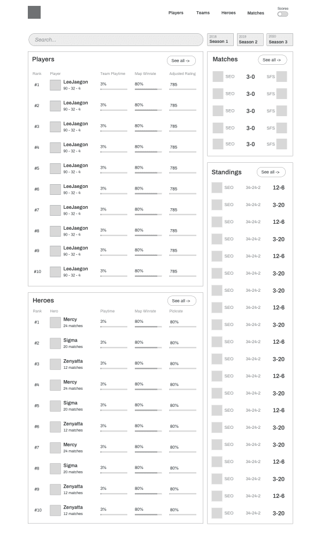
Task: Open the Matches navigation item
Action: click(256, 13)
